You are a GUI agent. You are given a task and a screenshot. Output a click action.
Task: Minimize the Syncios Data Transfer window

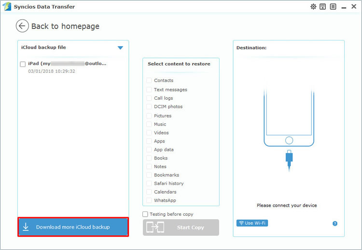tap(344, 7)
